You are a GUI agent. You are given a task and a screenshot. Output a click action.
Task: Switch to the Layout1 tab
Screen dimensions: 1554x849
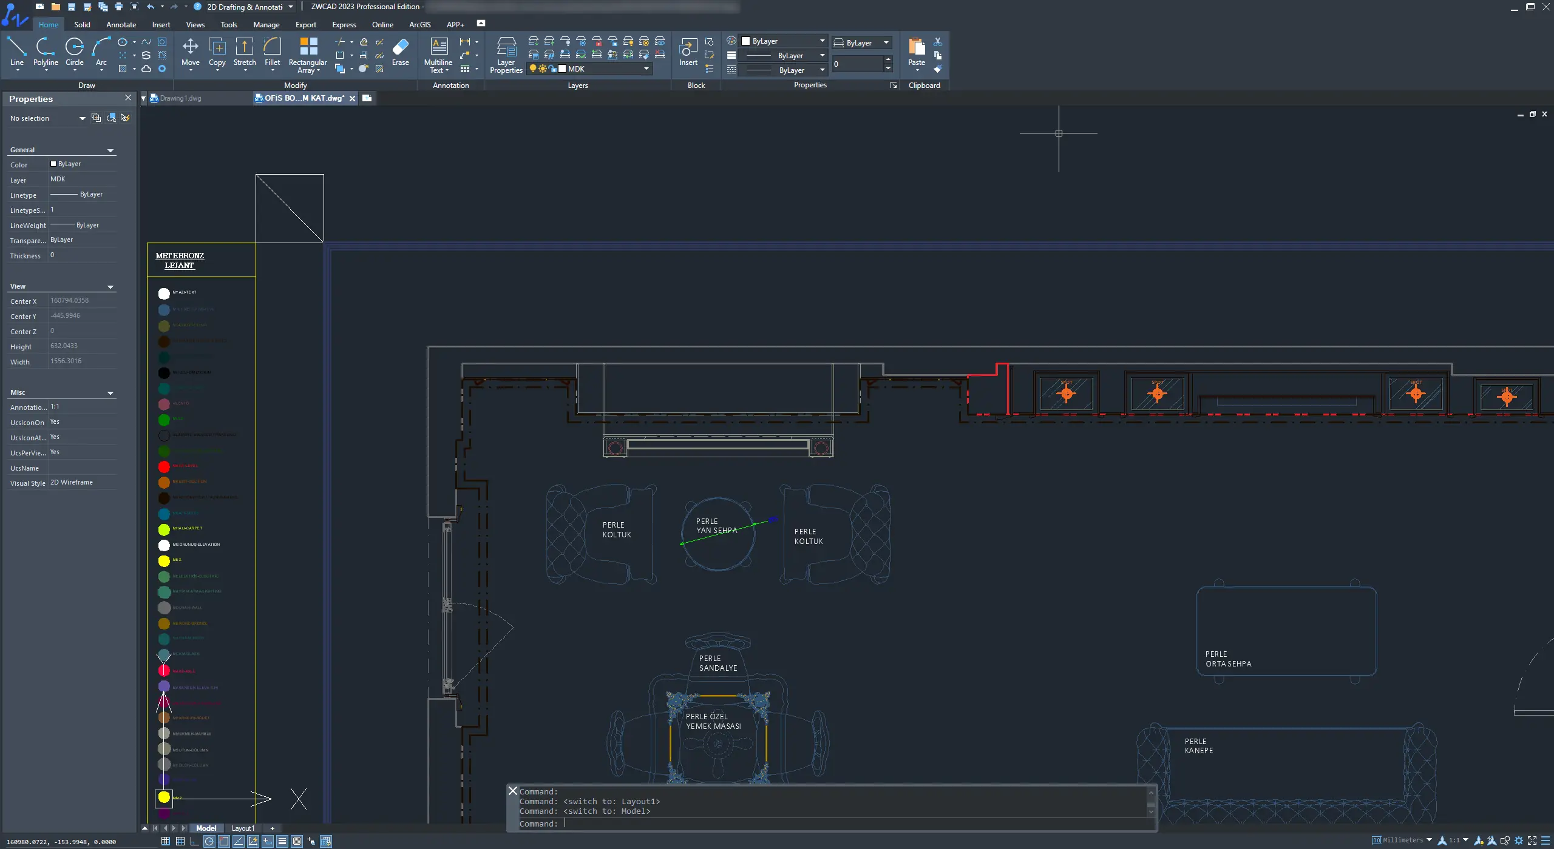[243, 828]
